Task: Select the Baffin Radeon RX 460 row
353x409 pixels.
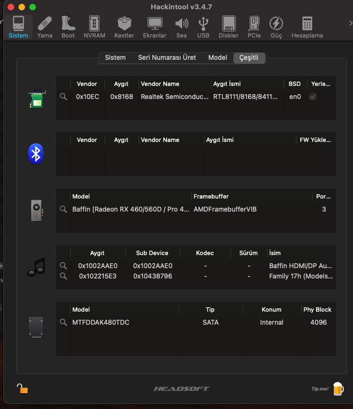Action: coord(131,209)
